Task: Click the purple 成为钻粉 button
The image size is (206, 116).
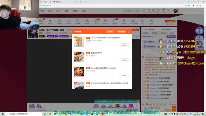Action: point(171,37)
